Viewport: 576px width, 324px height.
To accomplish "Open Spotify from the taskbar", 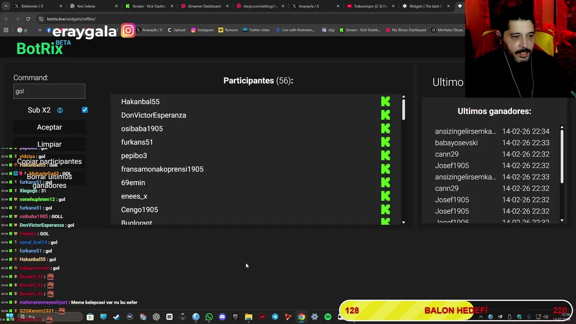I will [x=328, y=317].
